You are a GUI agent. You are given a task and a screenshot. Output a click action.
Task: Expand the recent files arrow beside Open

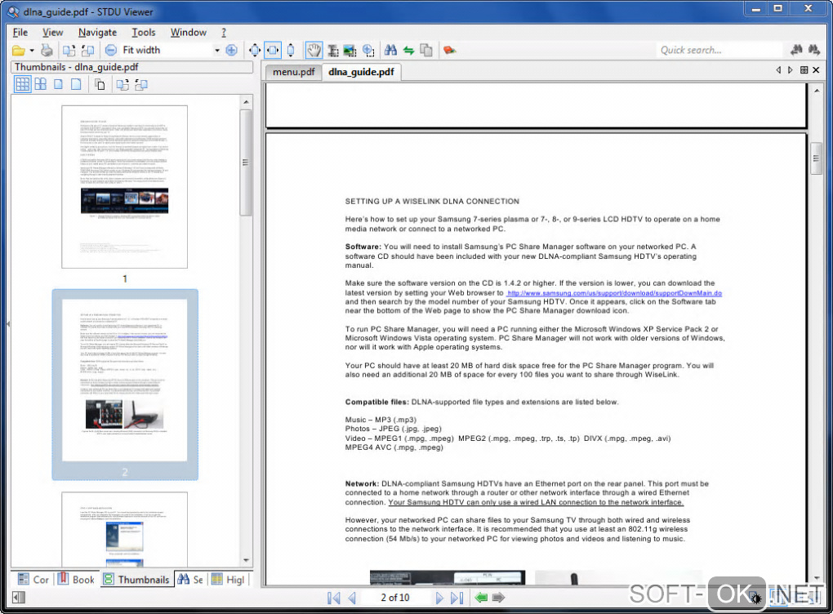[x=32, y=51]
